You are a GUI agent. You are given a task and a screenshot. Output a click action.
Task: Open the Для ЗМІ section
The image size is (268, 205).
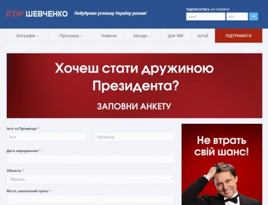tap(176, 36)
